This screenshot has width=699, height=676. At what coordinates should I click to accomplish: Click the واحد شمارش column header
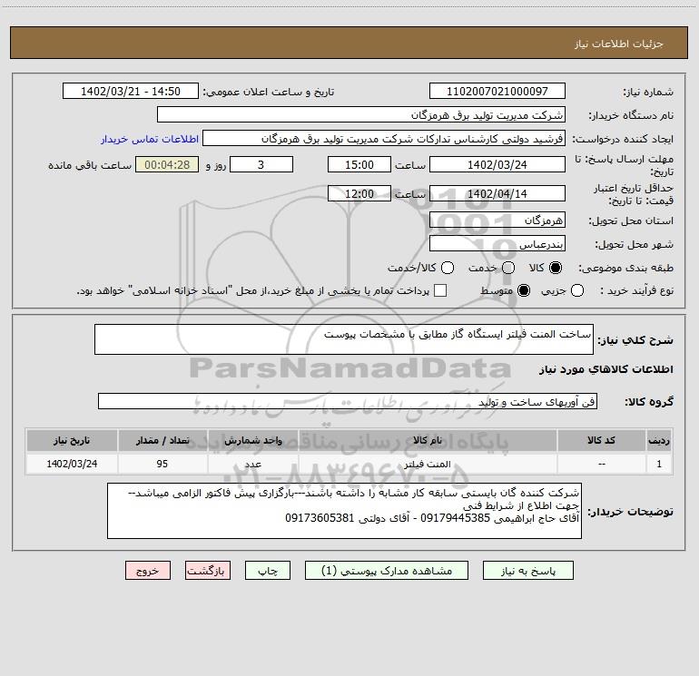(252, 440)
